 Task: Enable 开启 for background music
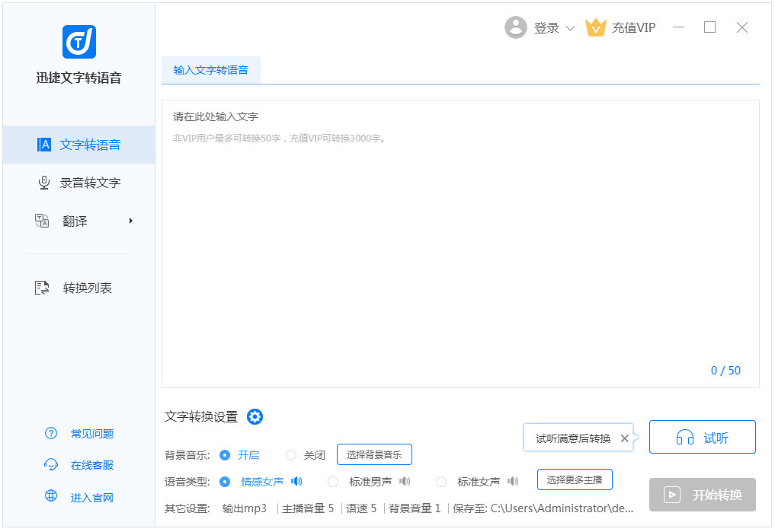[225, 454]
